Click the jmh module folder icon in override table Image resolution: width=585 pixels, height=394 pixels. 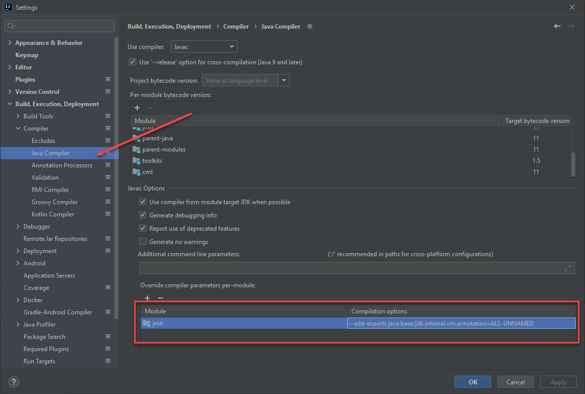(x=146, y=324)
